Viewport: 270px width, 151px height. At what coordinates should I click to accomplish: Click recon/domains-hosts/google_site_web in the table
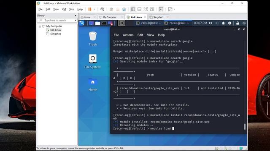tap(149, 88)
